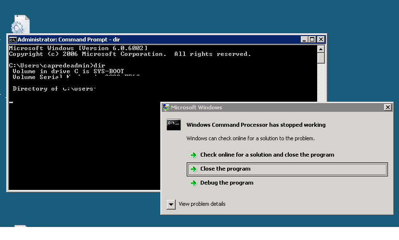Minimize the Command Prompt window
The height and width of the screenshot is (240, 399).
[x=304, y=40]
